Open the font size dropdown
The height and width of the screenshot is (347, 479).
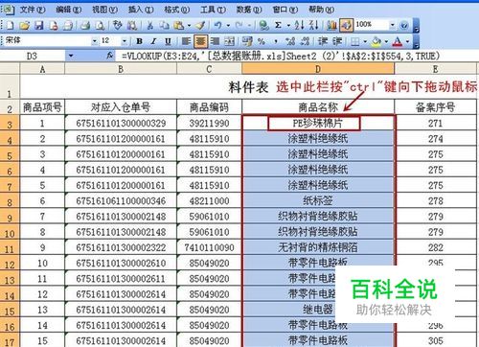click(x=125, y=41)
